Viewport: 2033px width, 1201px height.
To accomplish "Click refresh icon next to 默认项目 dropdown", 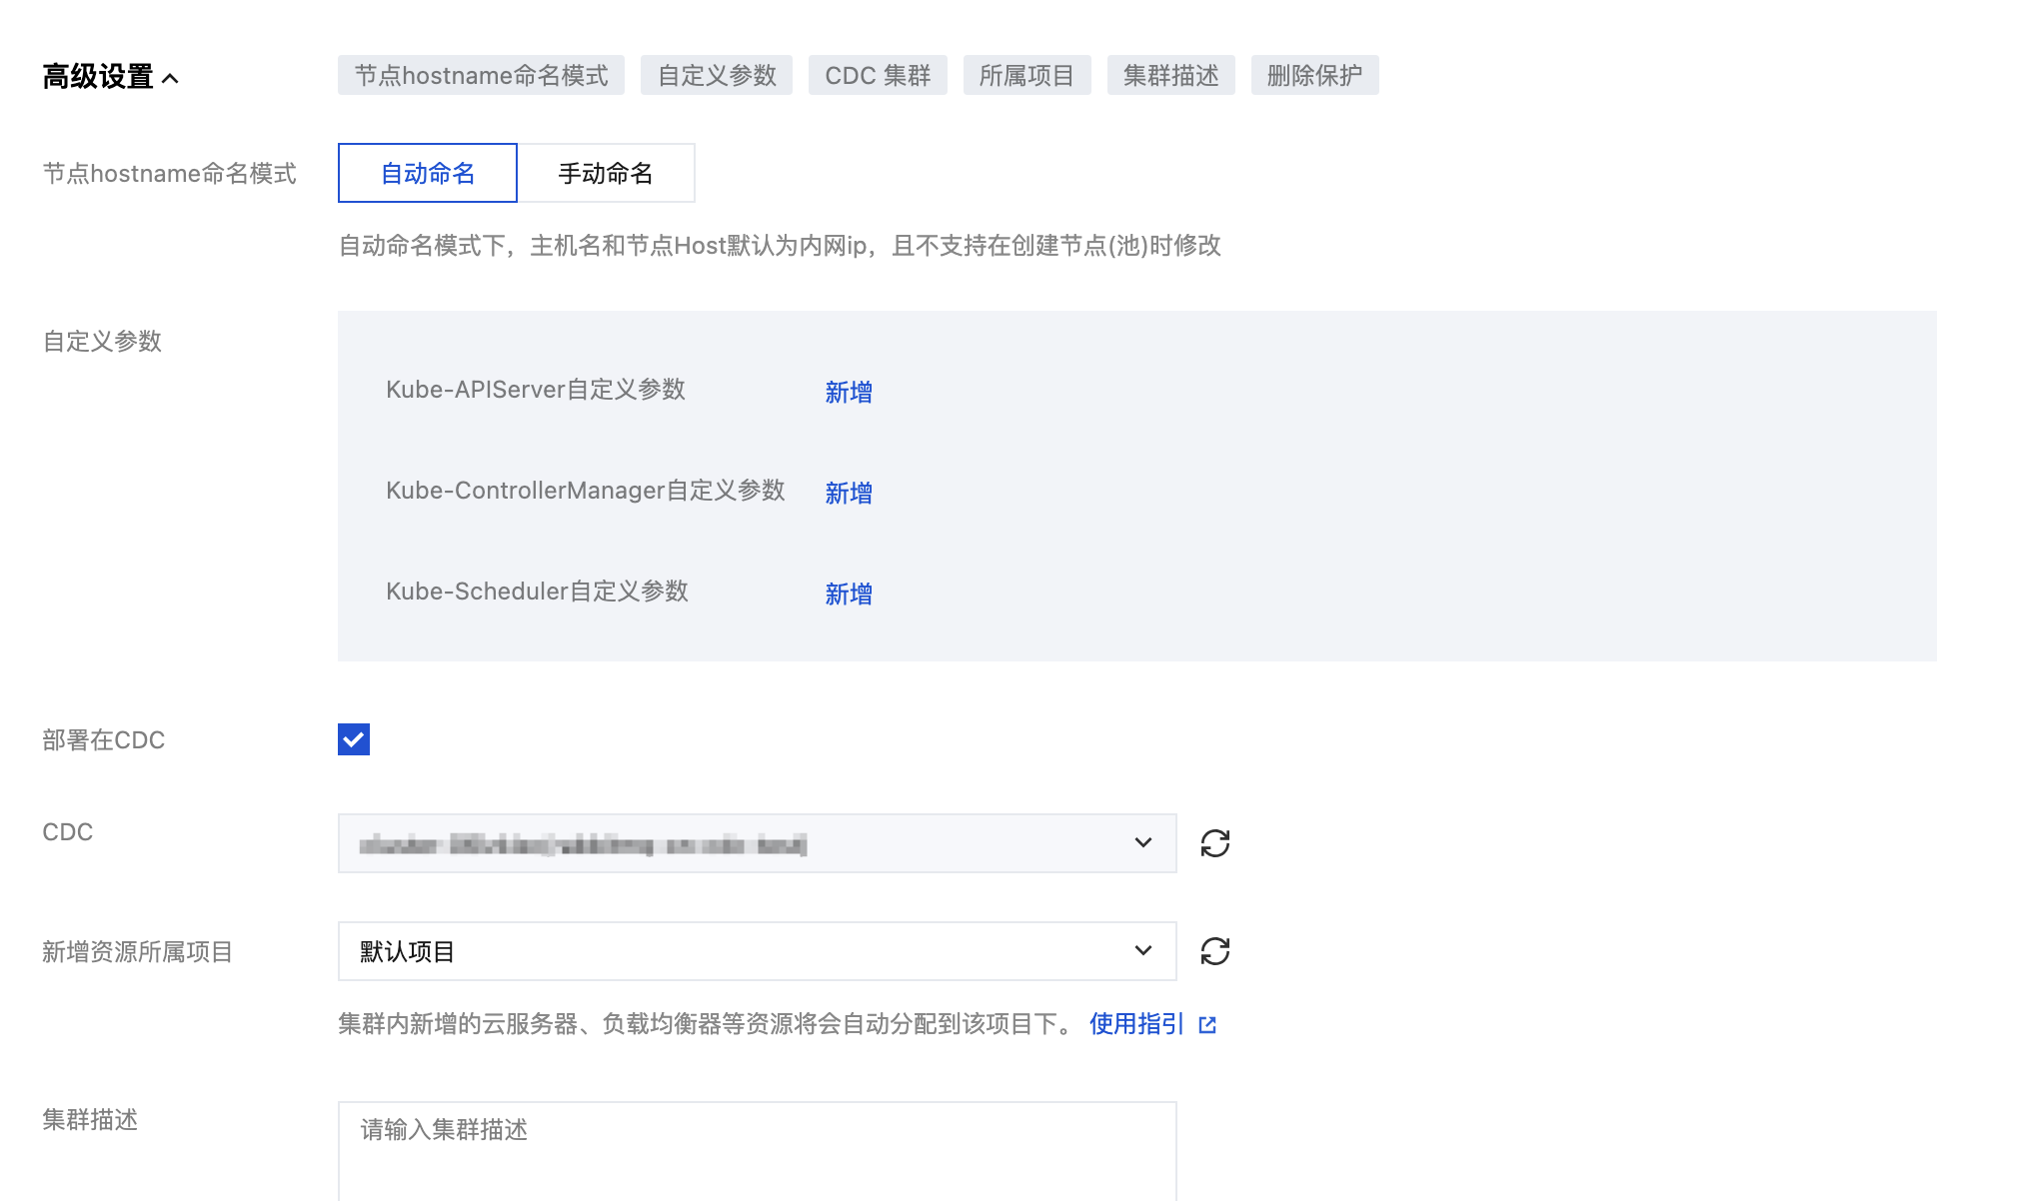I will coord(1214,951).
